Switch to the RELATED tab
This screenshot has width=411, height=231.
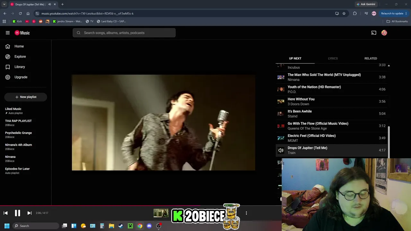point(371,58)
